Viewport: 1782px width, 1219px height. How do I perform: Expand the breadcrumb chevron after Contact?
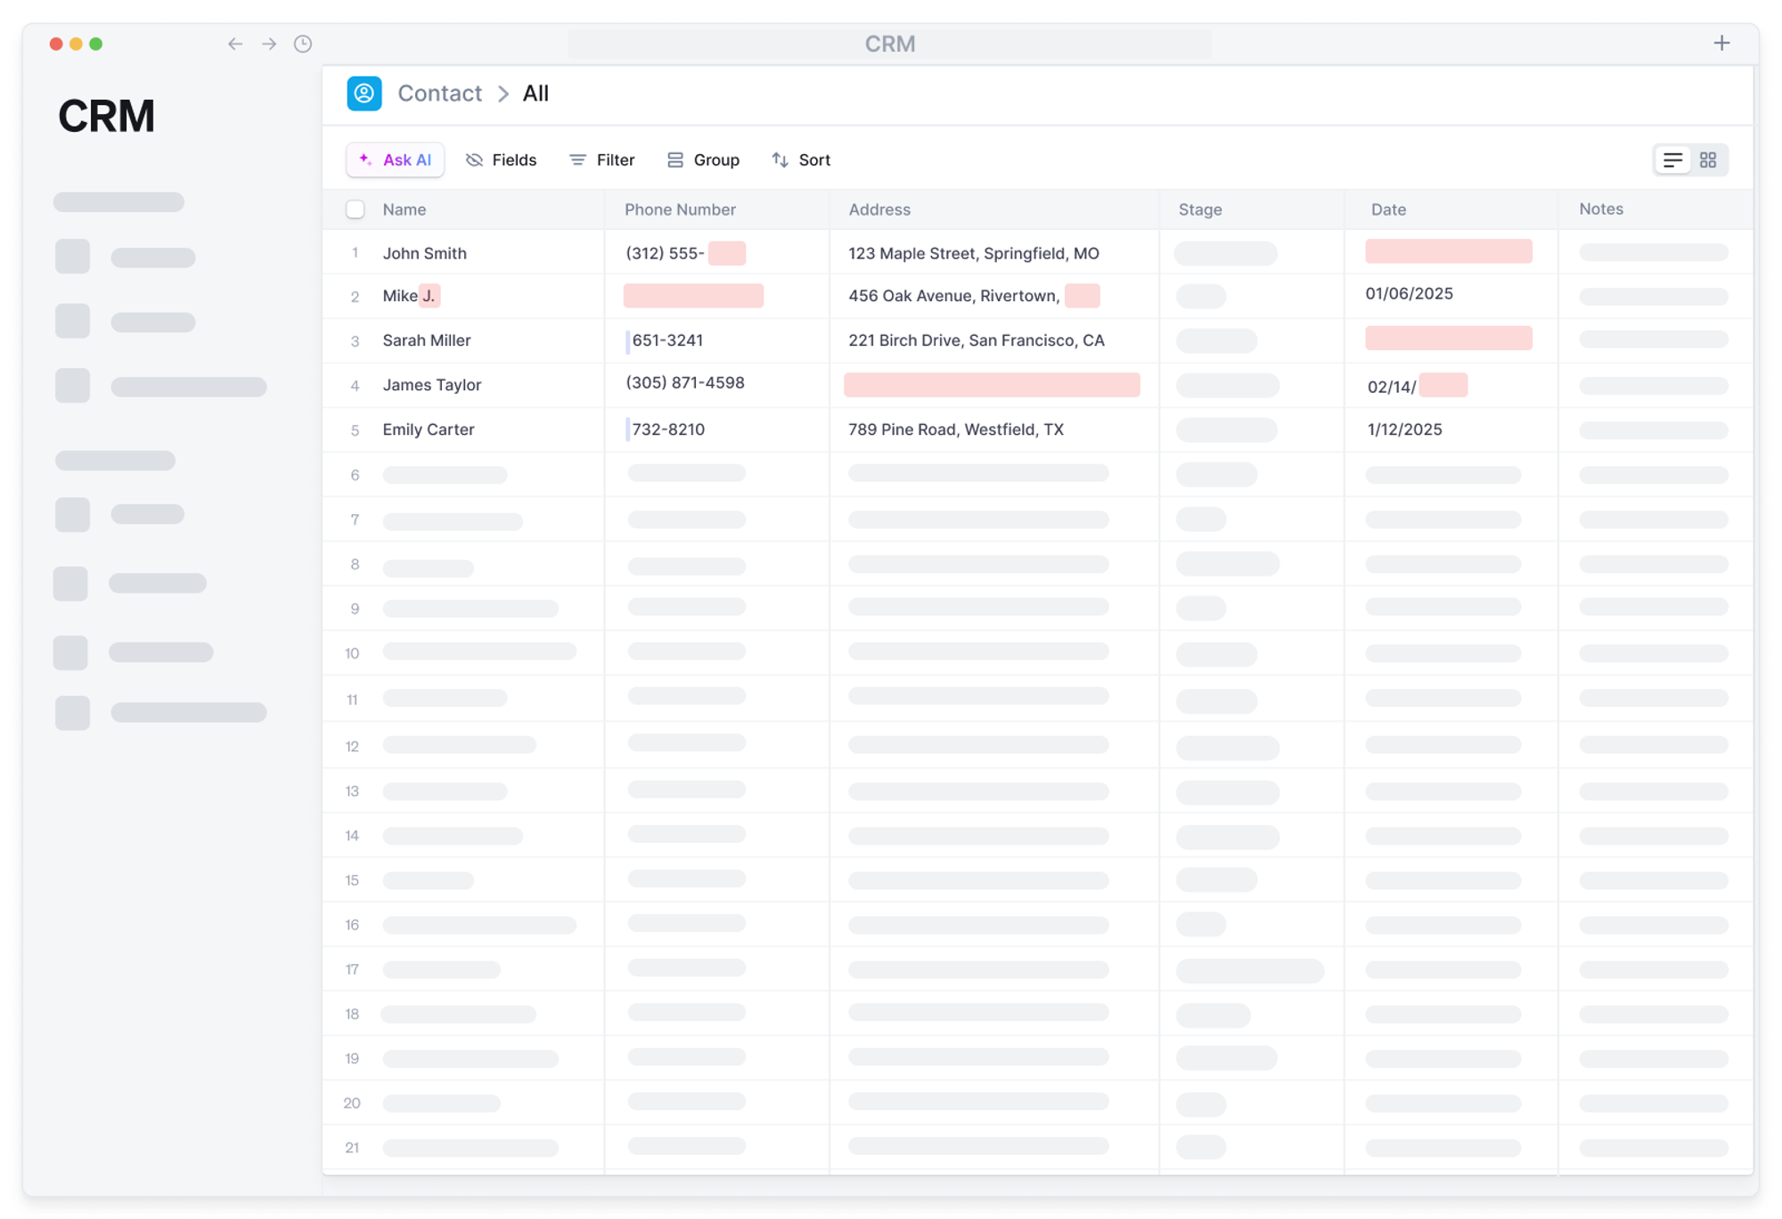point(503,94)
